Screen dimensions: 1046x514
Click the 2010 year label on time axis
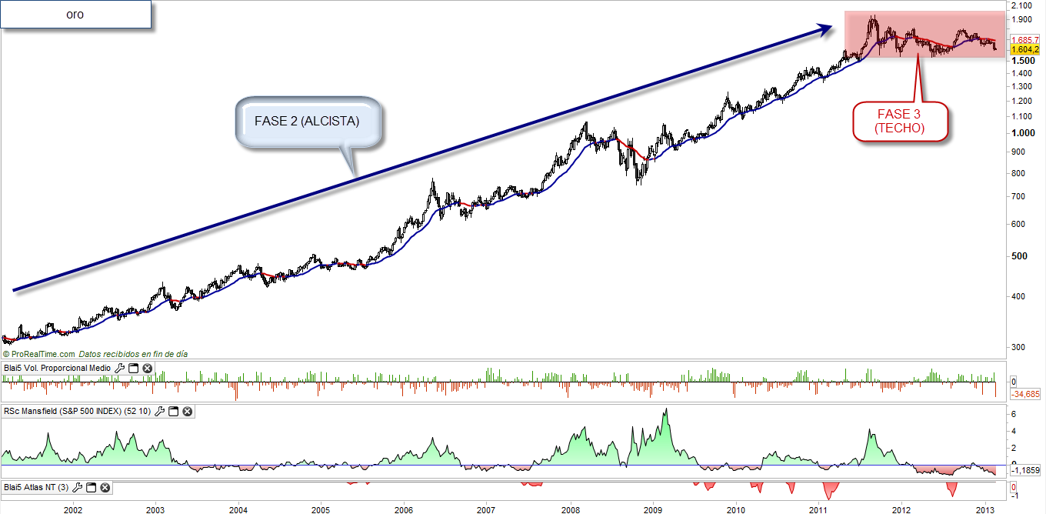[x=736, y=509]
